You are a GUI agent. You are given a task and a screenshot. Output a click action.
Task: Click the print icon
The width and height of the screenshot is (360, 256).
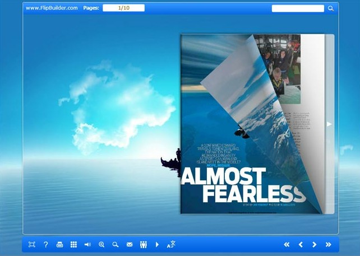click(x=60, y=244)
